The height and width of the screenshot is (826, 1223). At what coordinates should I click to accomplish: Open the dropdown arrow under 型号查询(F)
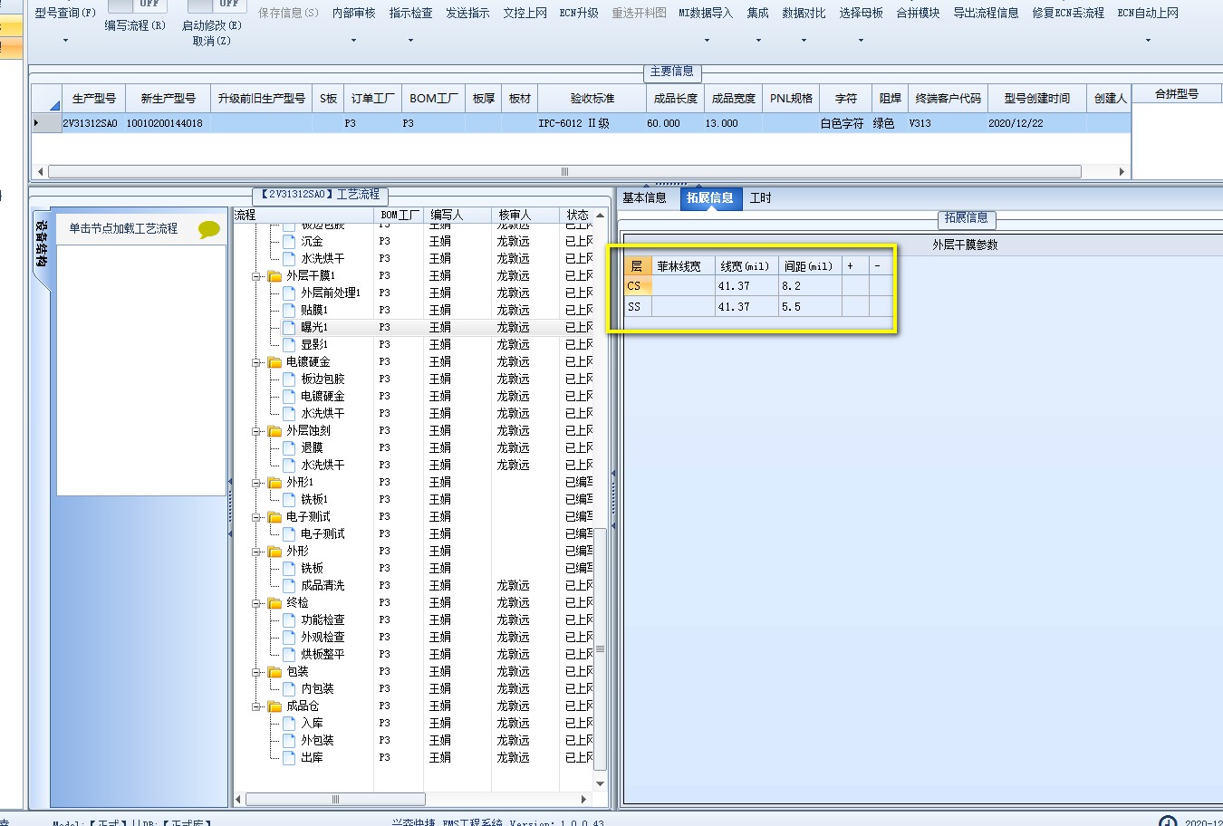click(65, 41)
